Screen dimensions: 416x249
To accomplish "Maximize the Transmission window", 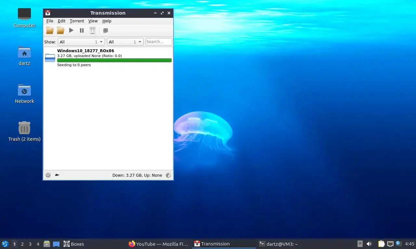I will coord(162,13).
